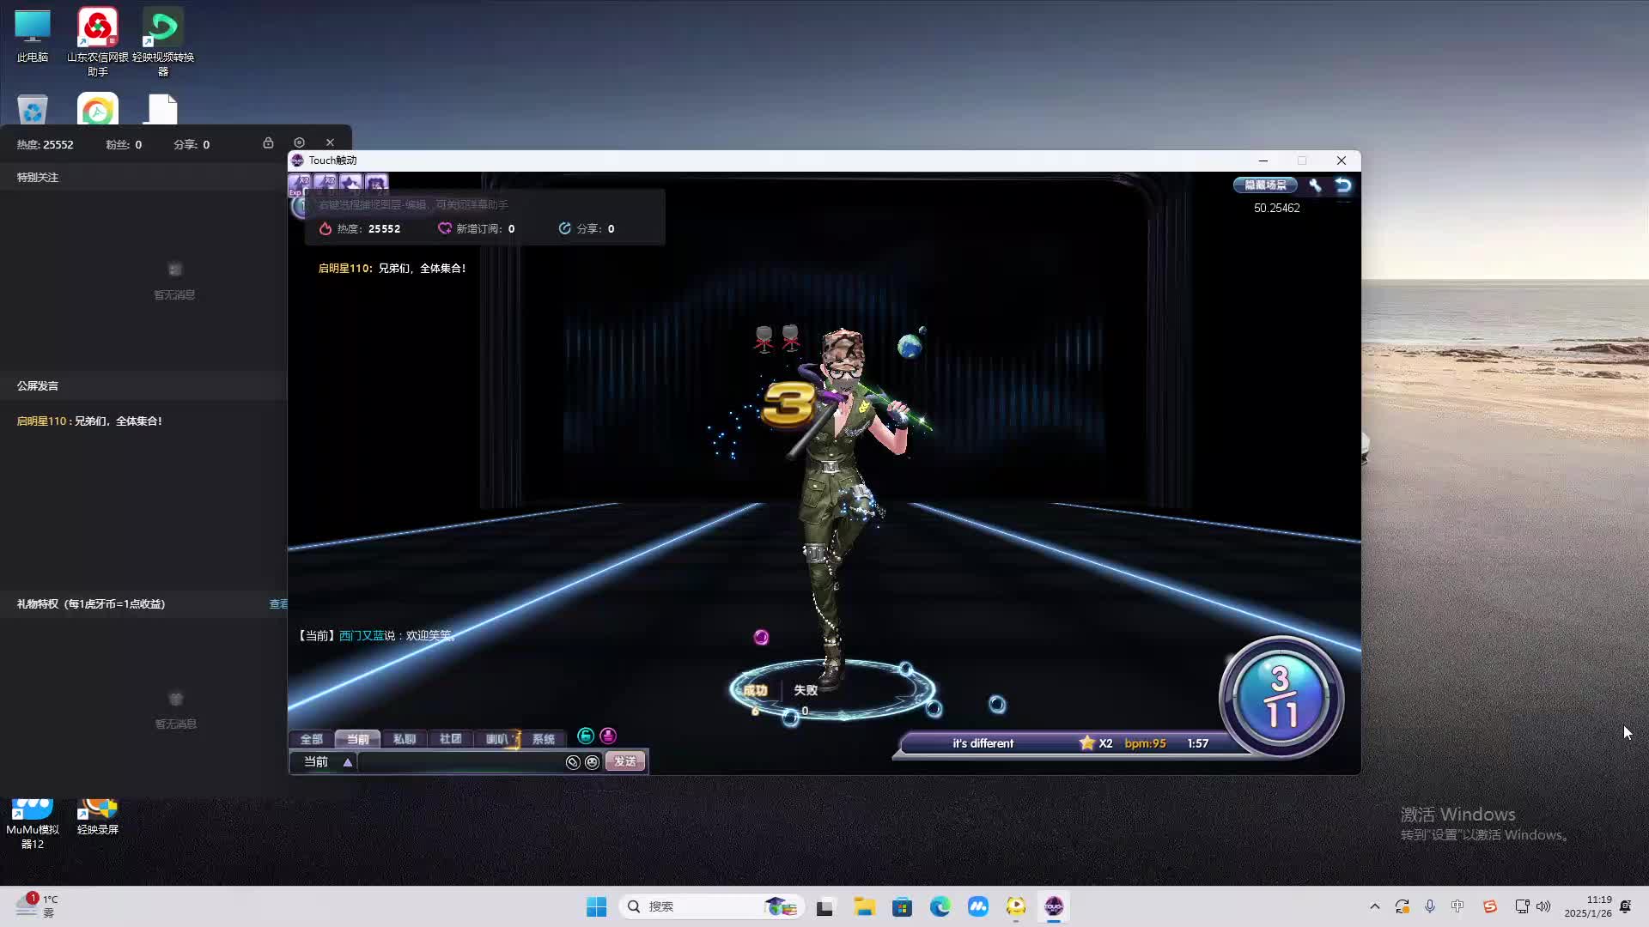
Task: Switch to the 全部 chat tab
Action: click(311, 739)
